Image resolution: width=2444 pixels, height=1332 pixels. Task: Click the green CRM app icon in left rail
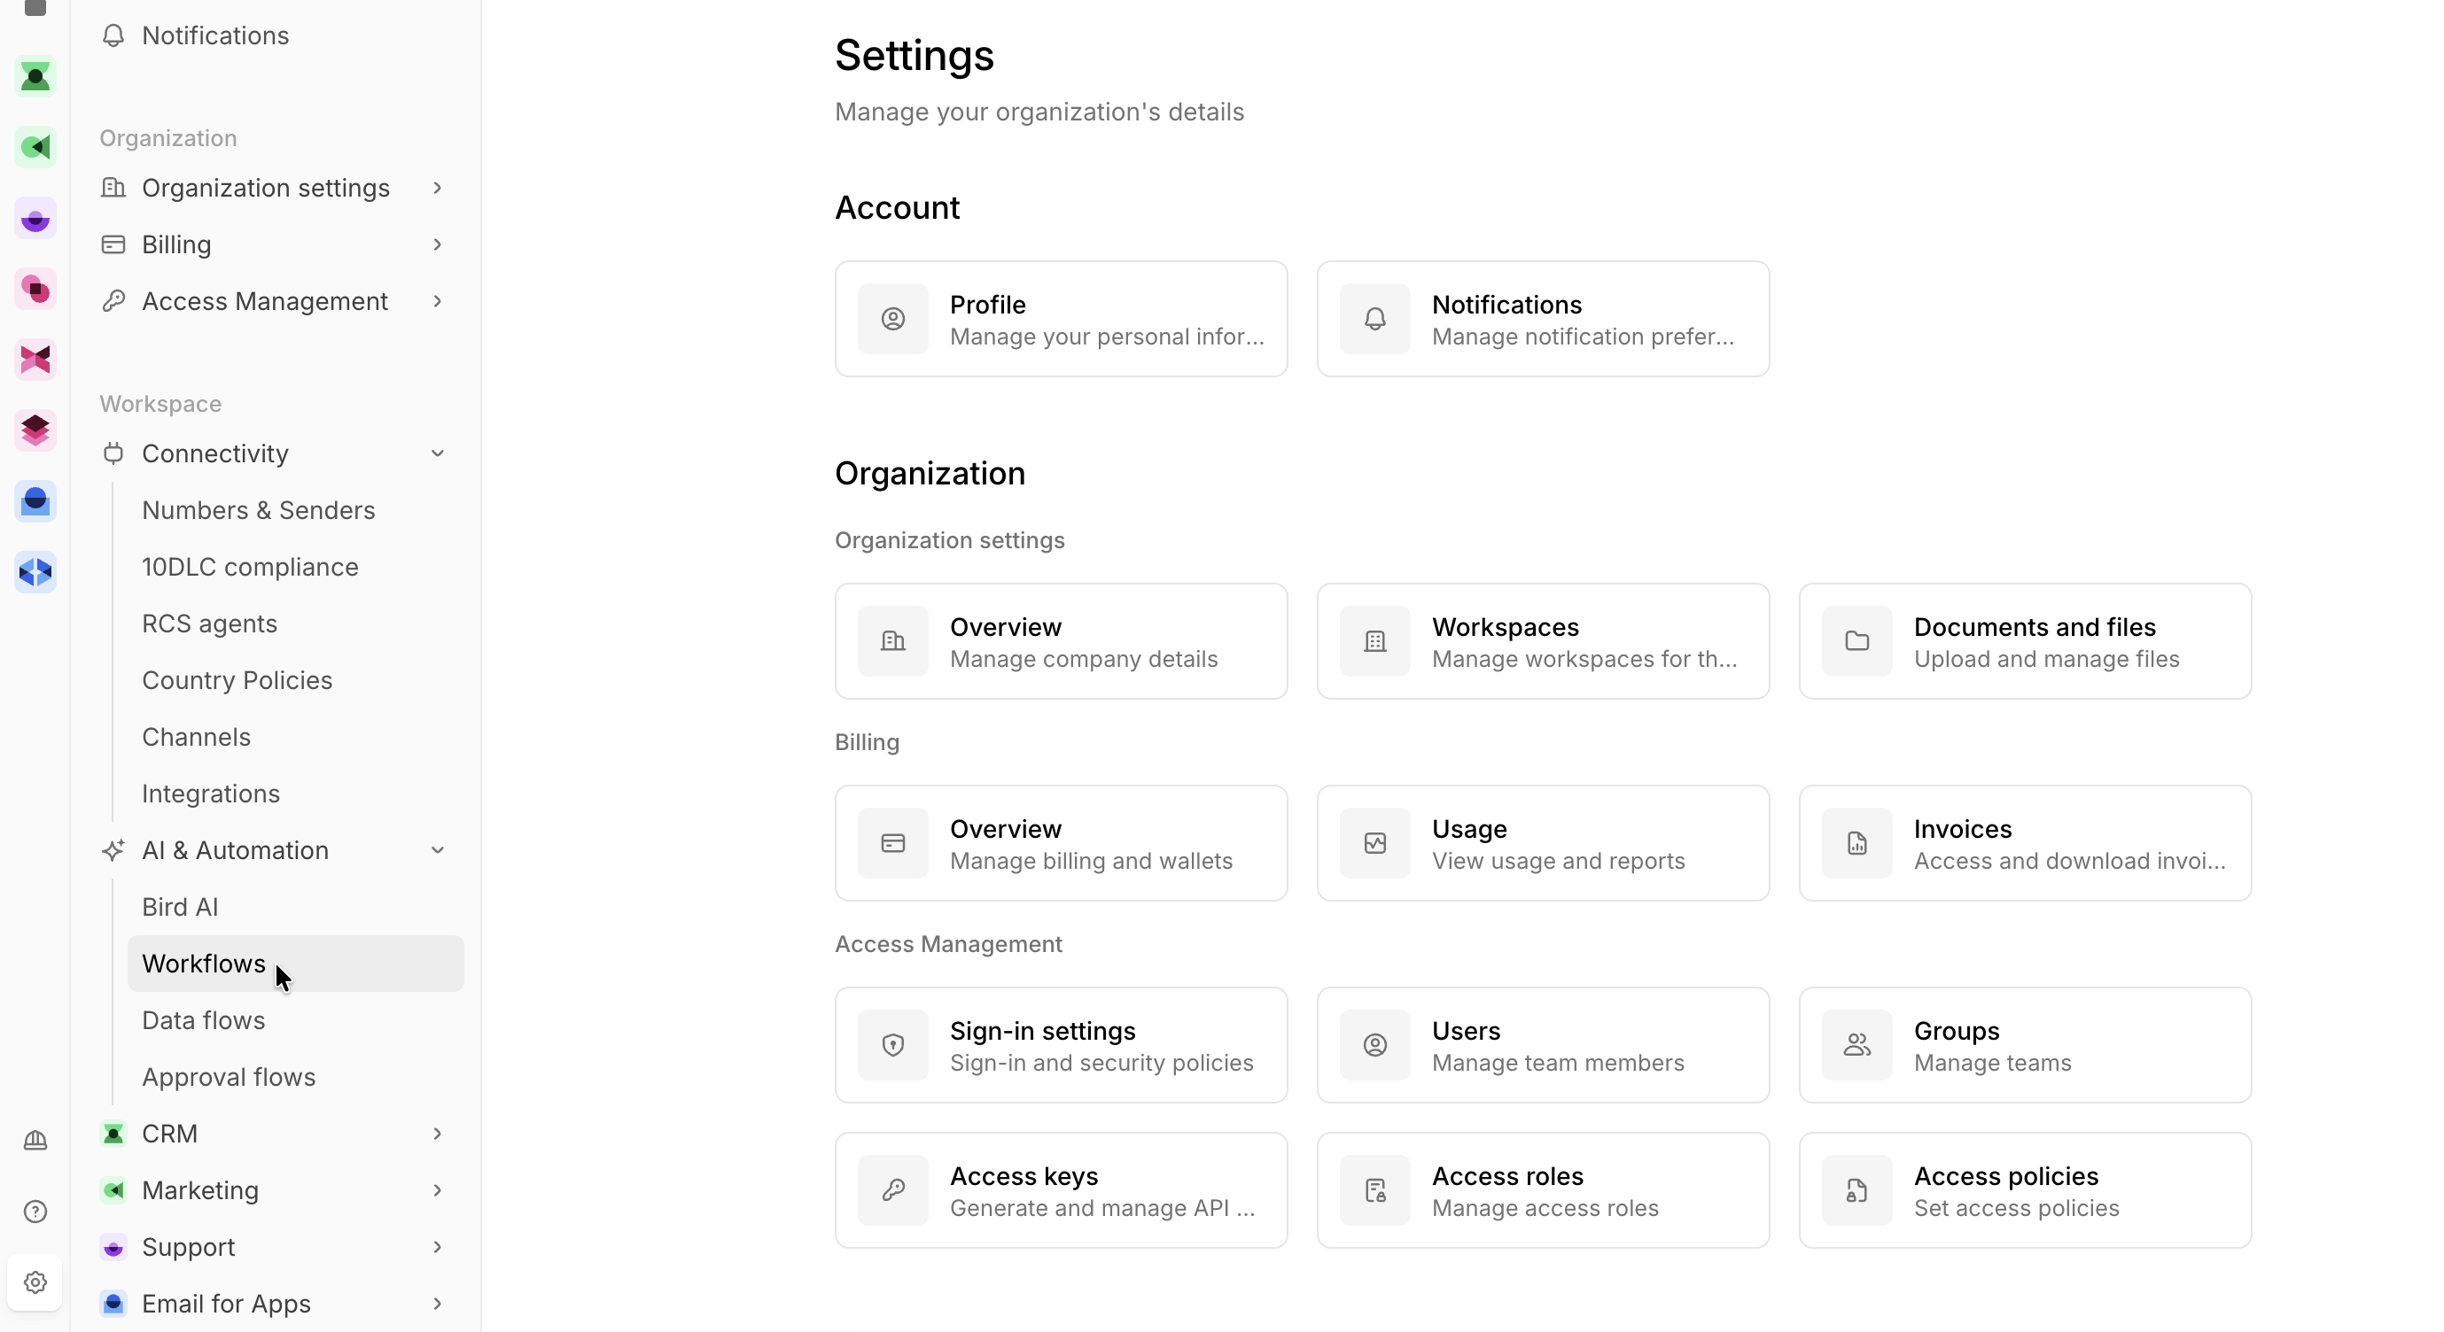point(35,77)
